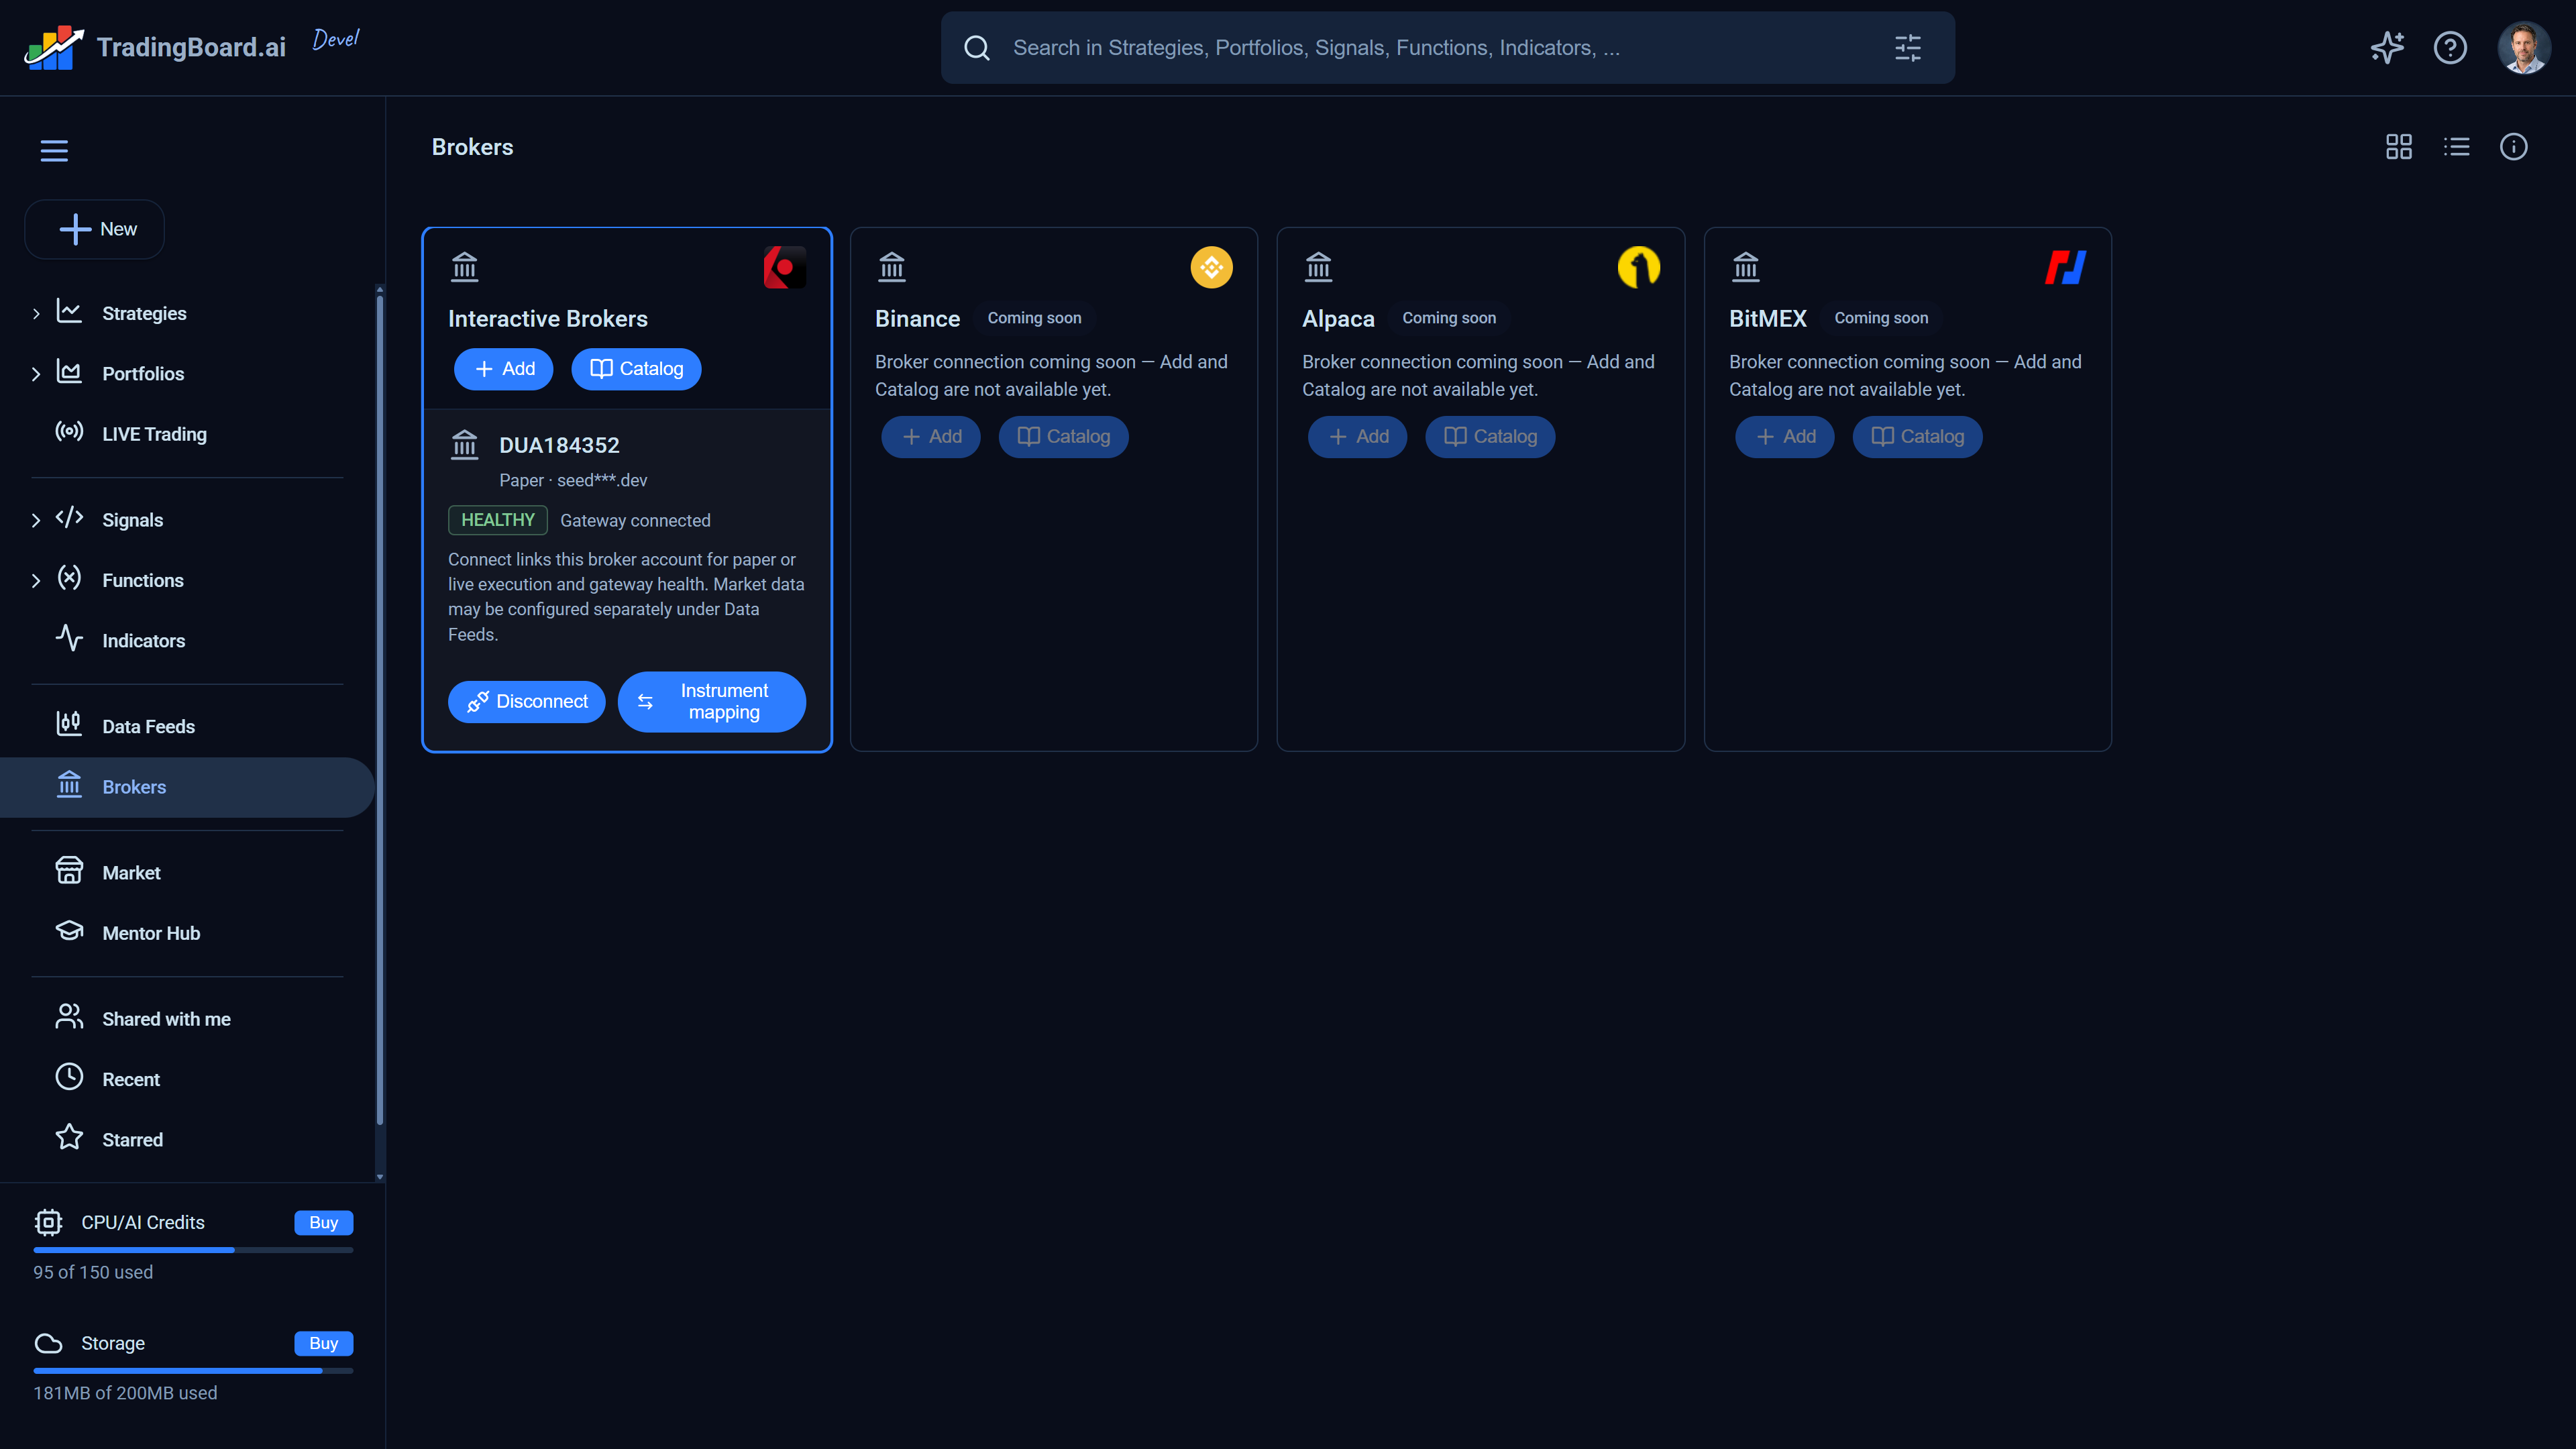Screen dimensions: 2576x1449
Task: Show the Brokers page info icon
Action: (2514, 147)
